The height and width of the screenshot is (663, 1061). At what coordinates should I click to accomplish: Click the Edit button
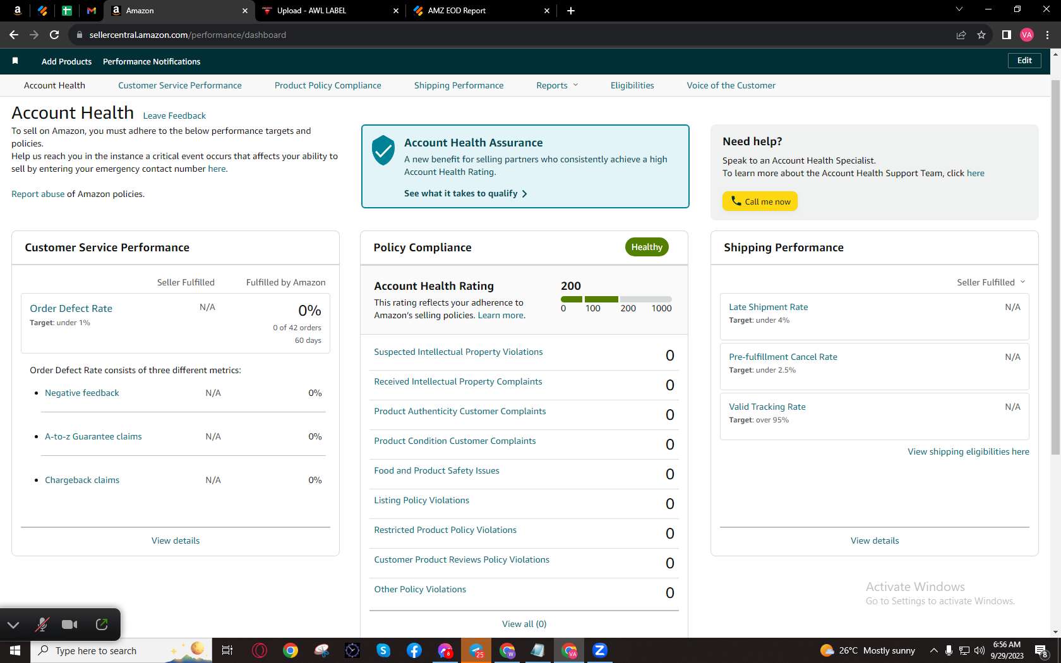click(x=1024, y=61)
